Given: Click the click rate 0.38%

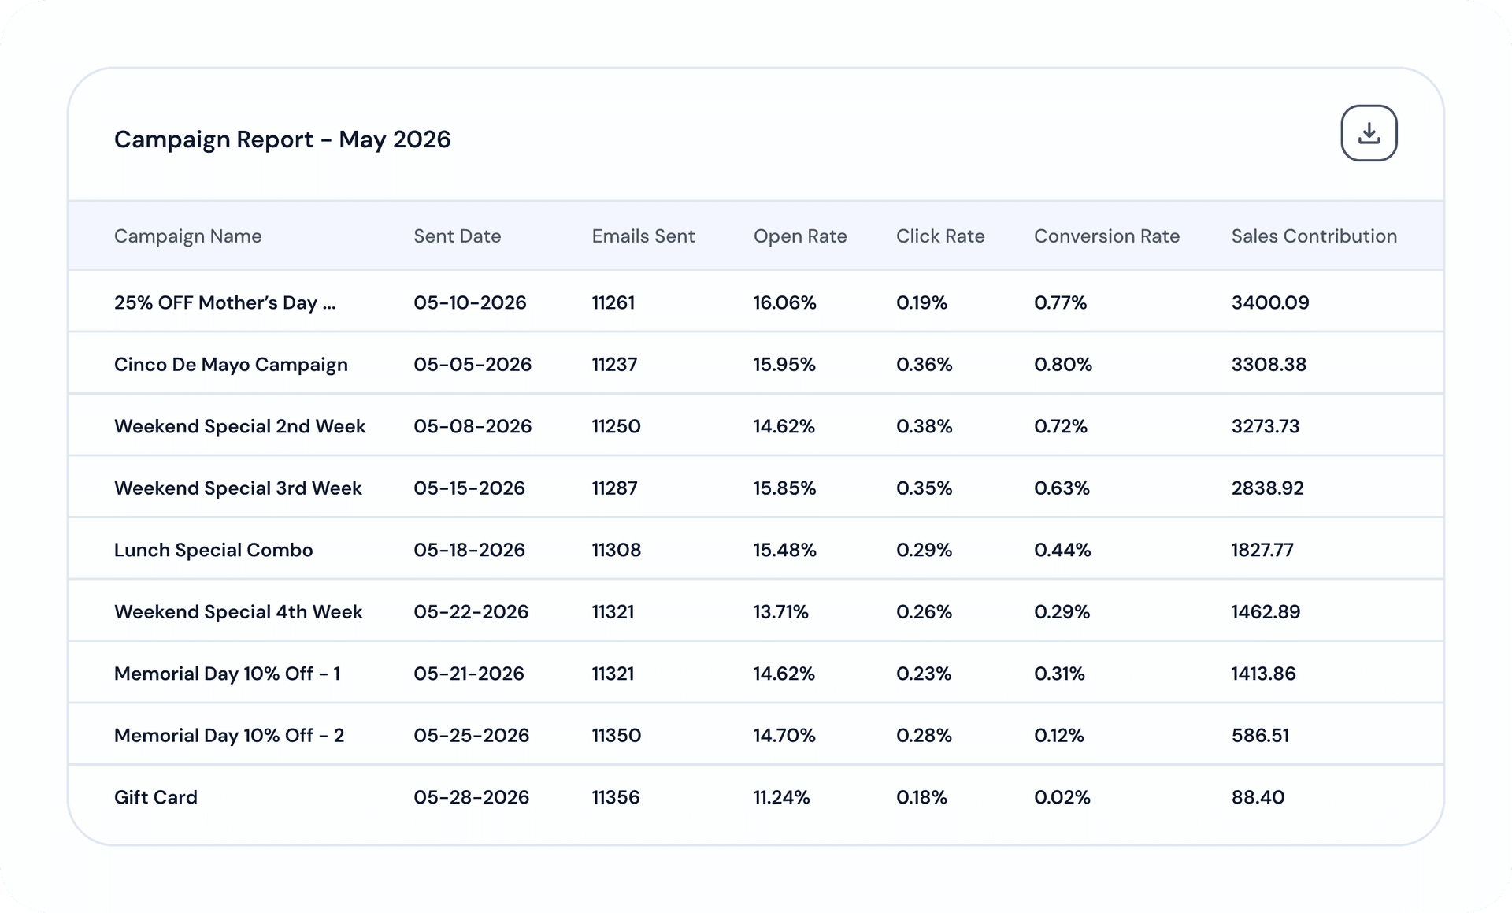Looking at the screenshot, I should coord(925,426).
